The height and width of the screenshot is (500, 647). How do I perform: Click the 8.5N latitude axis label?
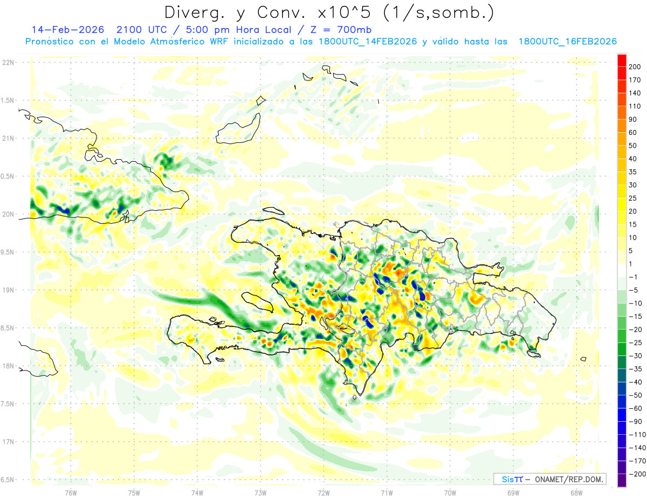[8, 328]
